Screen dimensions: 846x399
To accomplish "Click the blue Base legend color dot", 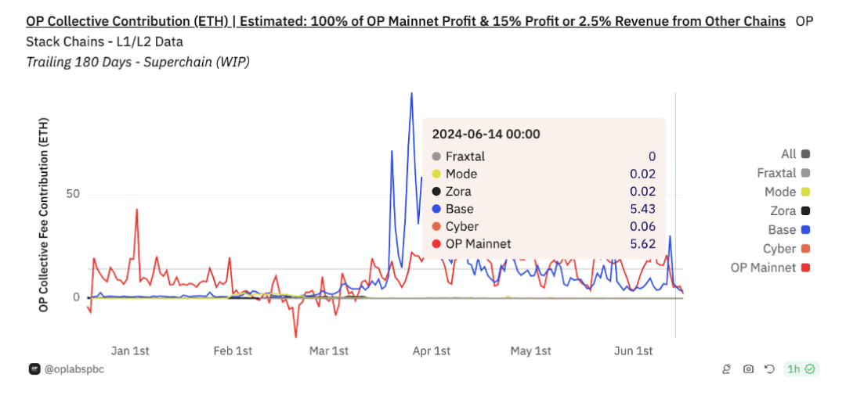I will [805, 230].
